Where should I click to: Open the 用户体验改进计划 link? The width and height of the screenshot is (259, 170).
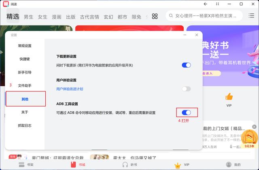(x=70, y=89)
